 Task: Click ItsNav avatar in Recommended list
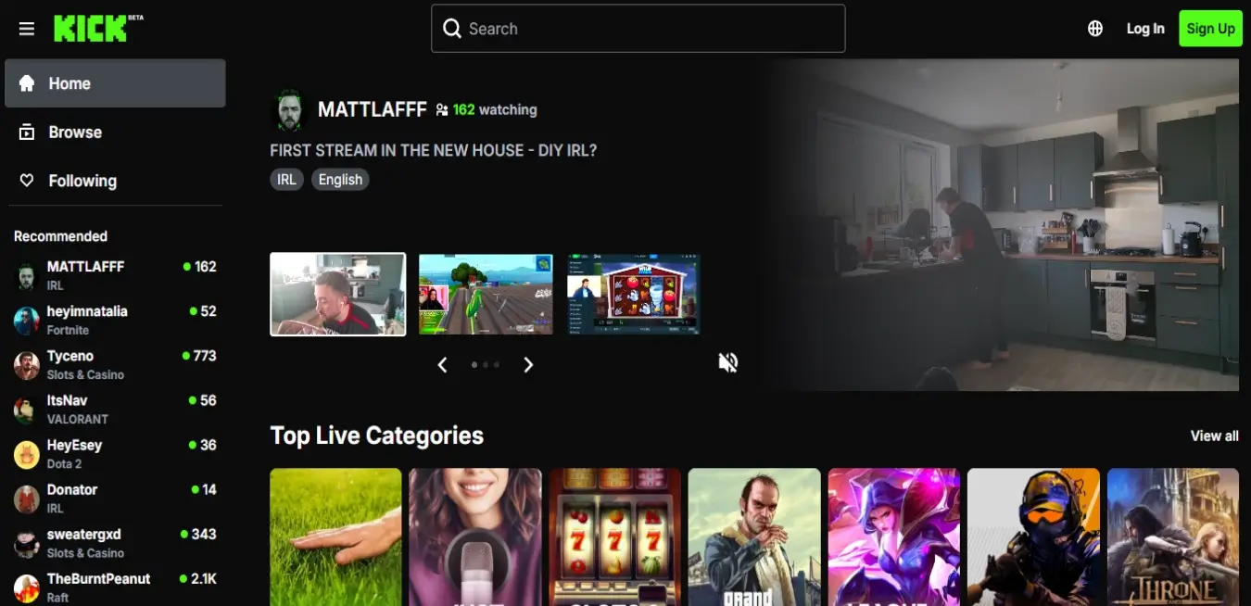pyautogui.click(x=26, y=410)
